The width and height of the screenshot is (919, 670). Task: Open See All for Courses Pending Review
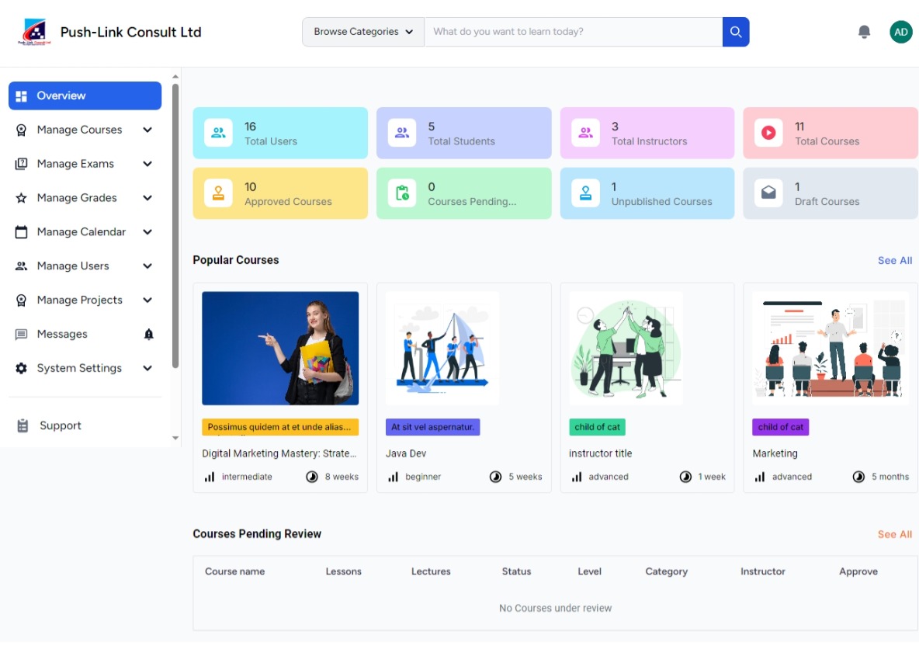point(894,534)
